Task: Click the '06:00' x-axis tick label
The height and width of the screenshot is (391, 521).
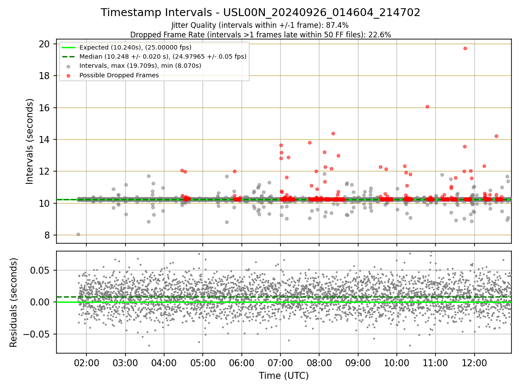Action: [241, 362]
